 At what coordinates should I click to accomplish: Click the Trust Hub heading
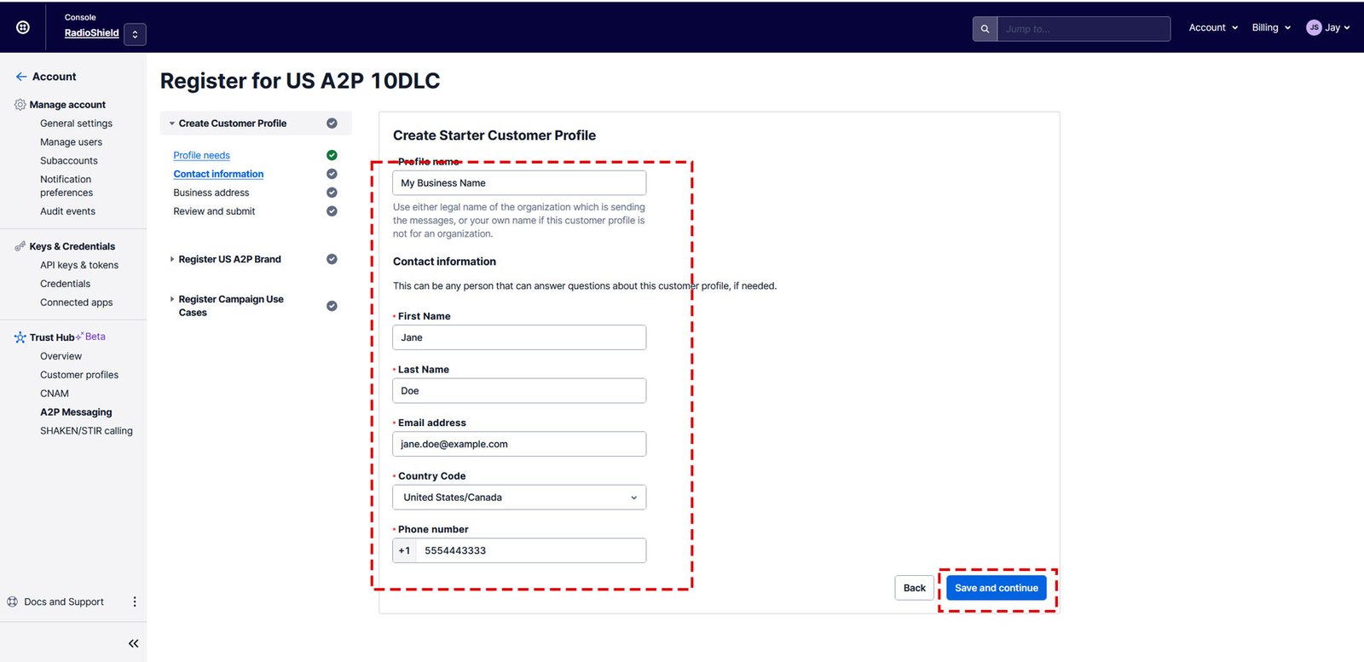pos(52,337)
